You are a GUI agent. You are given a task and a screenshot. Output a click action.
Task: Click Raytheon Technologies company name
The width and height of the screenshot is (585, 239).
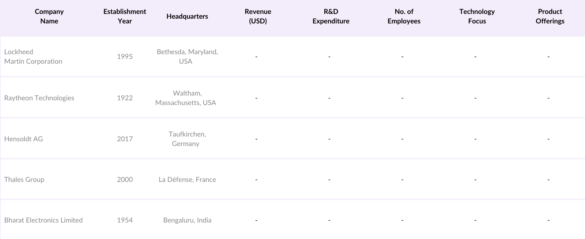click(x=39, y=98)
